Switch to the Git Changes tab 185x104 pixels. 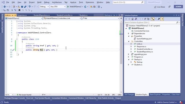click(x=129, y=94)
